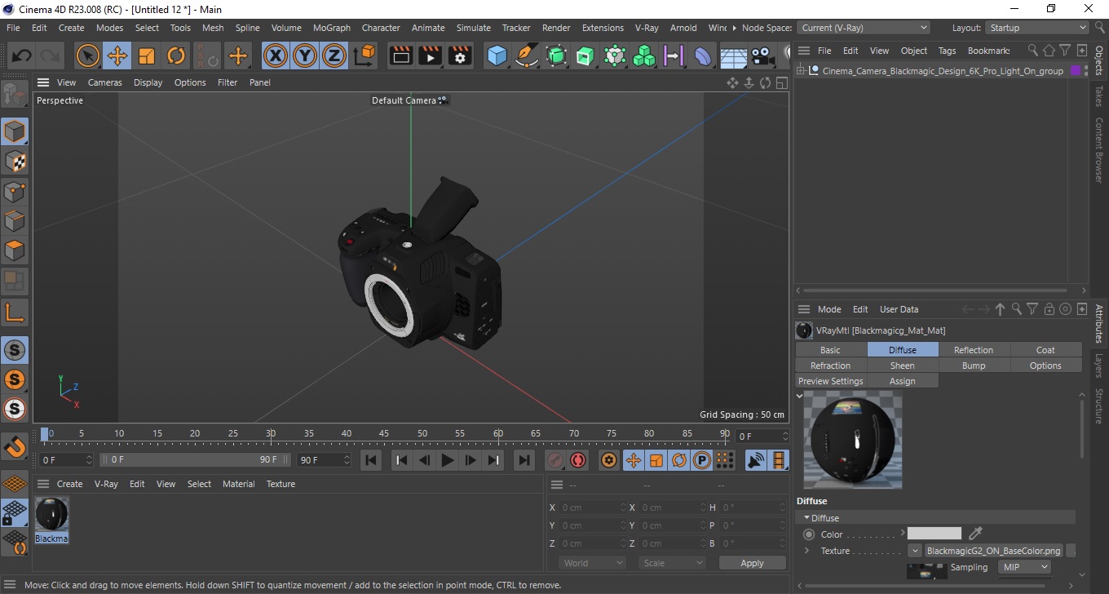Click Make Editable icon in left toolbar
Viewport: 1109px width, 594px height.
pyautogui.click(x=15, y=95)
